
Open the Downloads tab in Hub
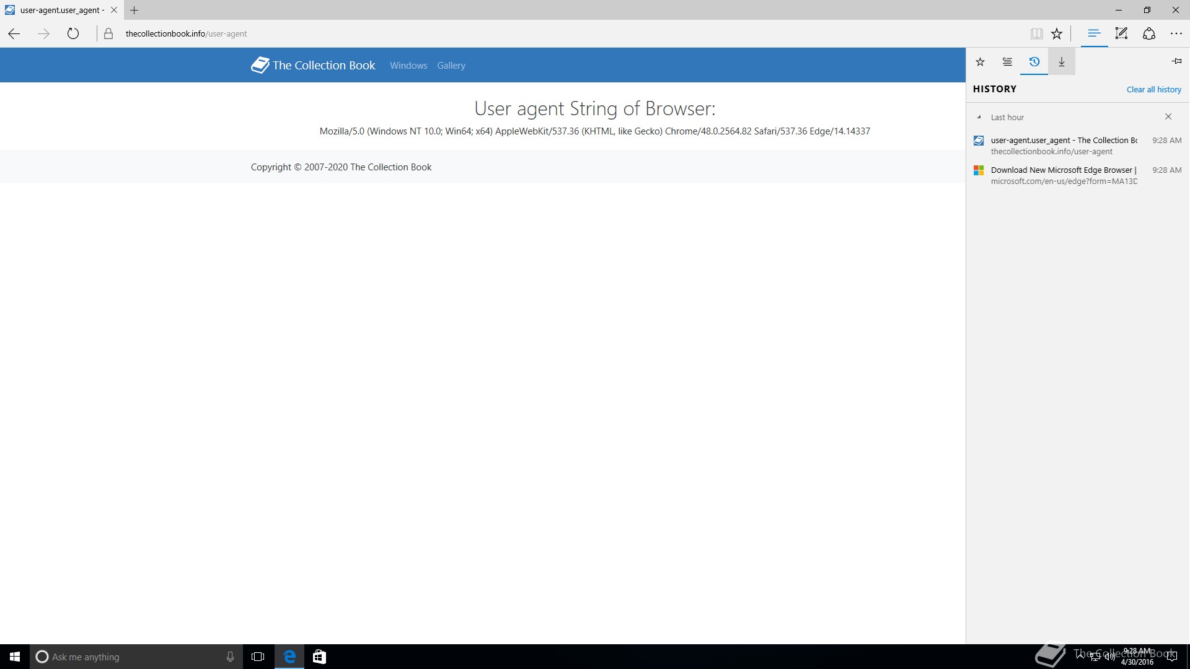1062,61
